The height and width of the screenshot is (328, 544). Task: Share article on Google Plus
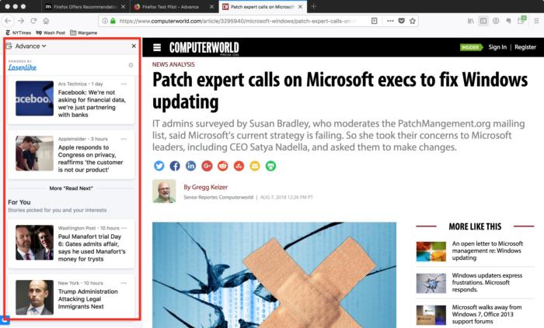[x=207, y=166]
